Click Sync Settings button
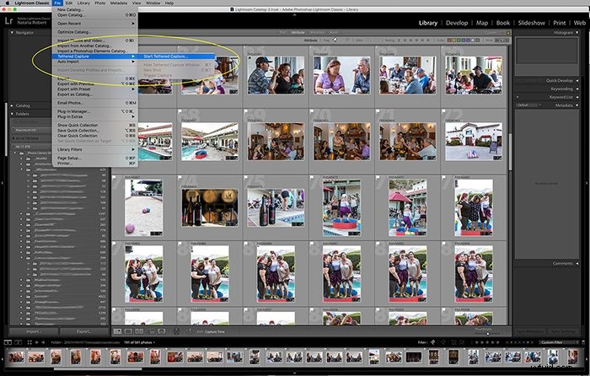 point(563,331)
